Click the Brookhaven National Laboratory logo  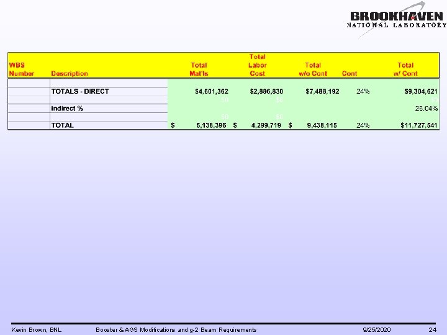397,20
